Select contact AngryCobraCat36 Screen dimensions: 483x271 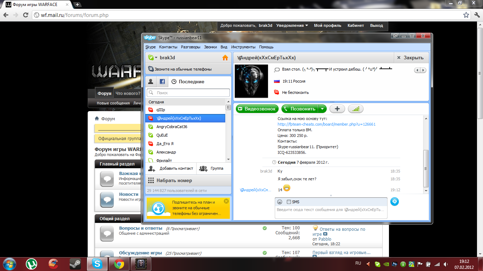185,127
